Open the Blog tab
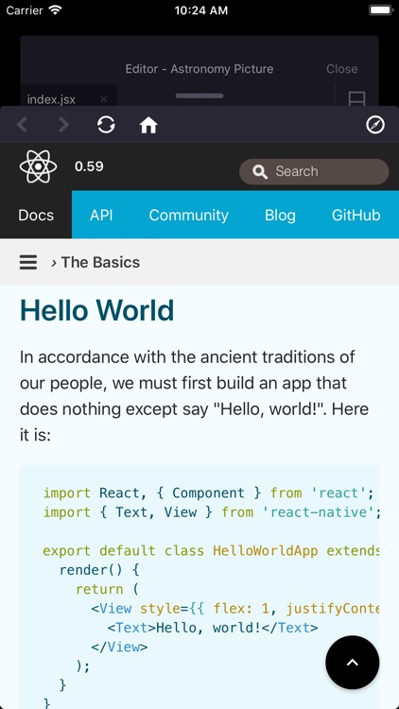This screenshot has width=399, height=709. click(x=280, y=215)
